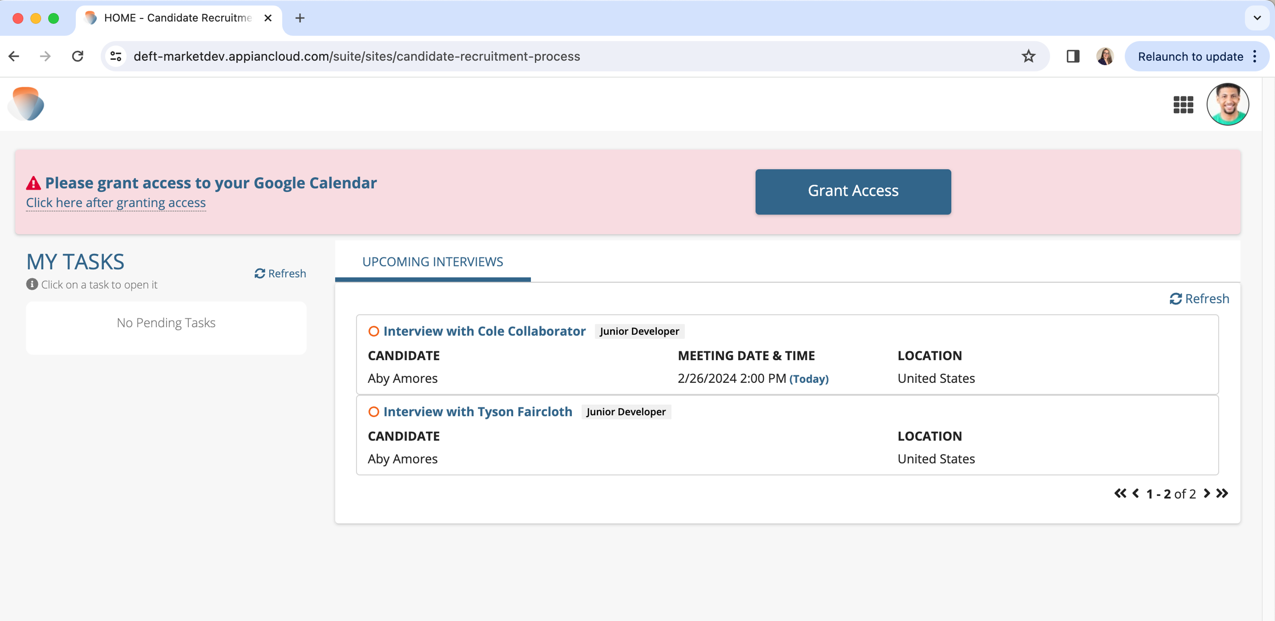Click the Grant Access button
1275x621 pixels.
pyautogui.click(x=853, y=191)
